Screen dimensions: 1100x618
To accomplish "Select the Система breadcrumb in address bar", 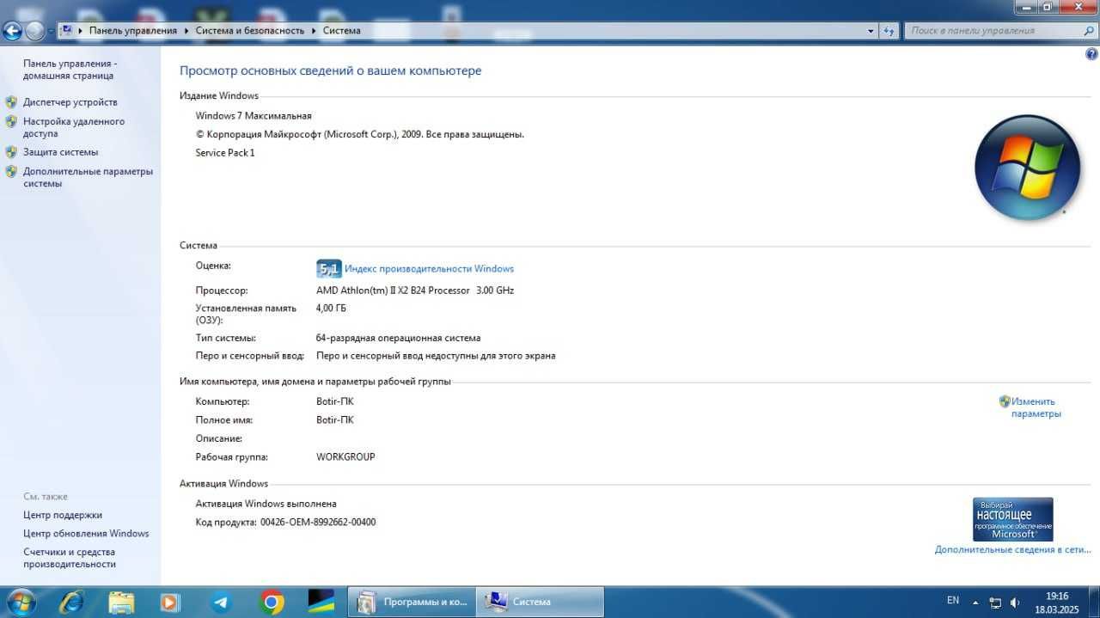I will point(342,30).
